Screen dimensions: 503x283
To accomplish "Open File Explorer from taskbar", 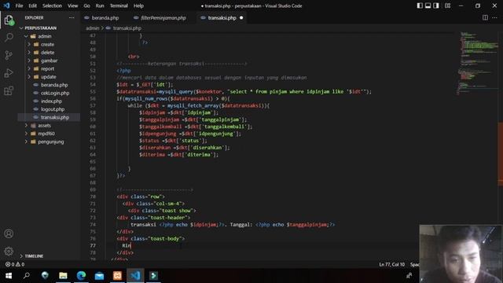I will point(63,276).
